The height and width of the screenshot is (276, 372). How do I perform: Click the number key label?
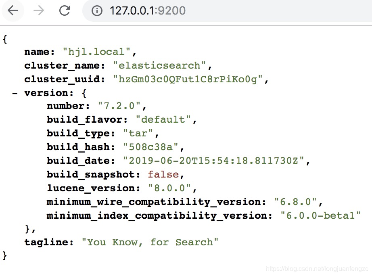[68, 106]
